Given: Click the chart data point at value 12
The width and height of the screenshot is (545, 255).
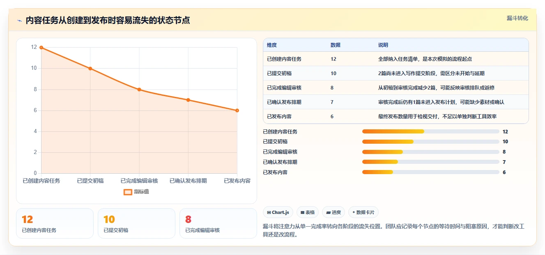Looking at the screenshot, I should (41, 47).
